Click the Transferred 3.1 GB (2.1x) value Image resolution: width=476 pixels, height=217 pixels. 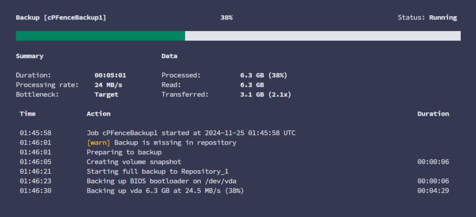coord(265,95)
